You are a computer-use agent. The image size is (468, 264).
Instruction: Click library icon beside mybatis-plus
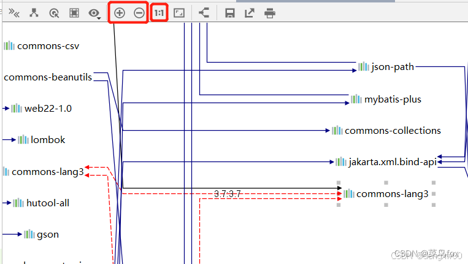[356, 99]
